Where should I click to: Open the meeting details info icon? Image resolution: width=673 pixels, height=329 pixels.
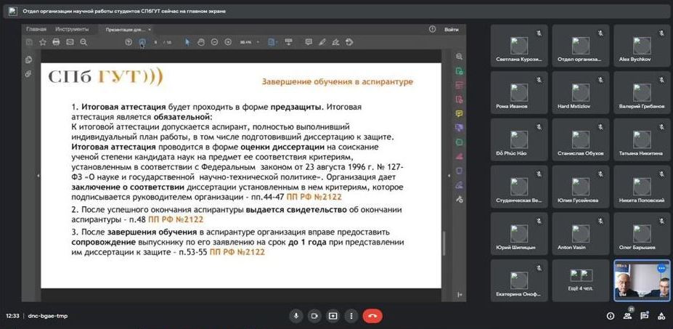(x=610, y=316)
